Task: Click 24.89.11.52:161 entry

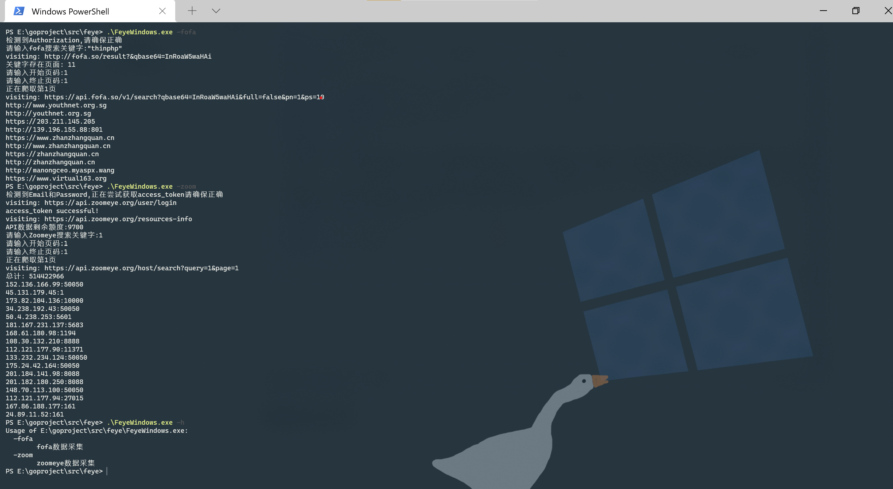Action: click(35, 414)
